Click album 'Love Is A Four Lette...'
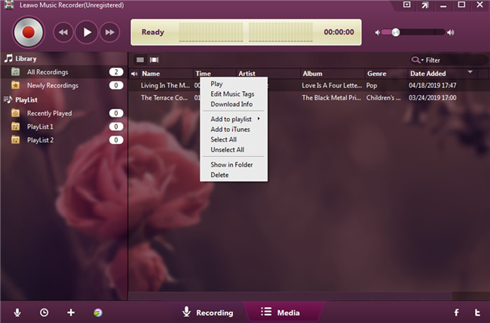 click(x=332, y=86)
